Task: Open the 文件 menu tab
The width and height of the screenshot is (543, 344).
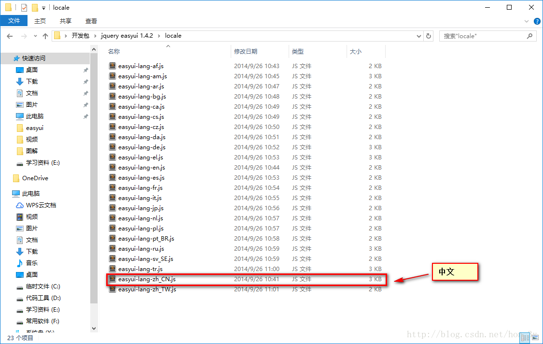Action: tap(14, 21)
